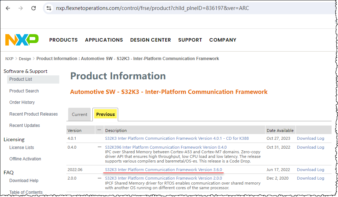Open the DESIGN CENTER menu
This screenshot has width=338, height=197.
(151, 40)
